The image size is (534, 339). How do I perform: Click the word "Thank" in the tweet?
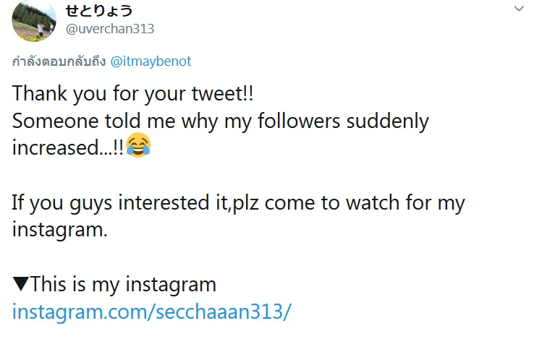click(38, 94)
